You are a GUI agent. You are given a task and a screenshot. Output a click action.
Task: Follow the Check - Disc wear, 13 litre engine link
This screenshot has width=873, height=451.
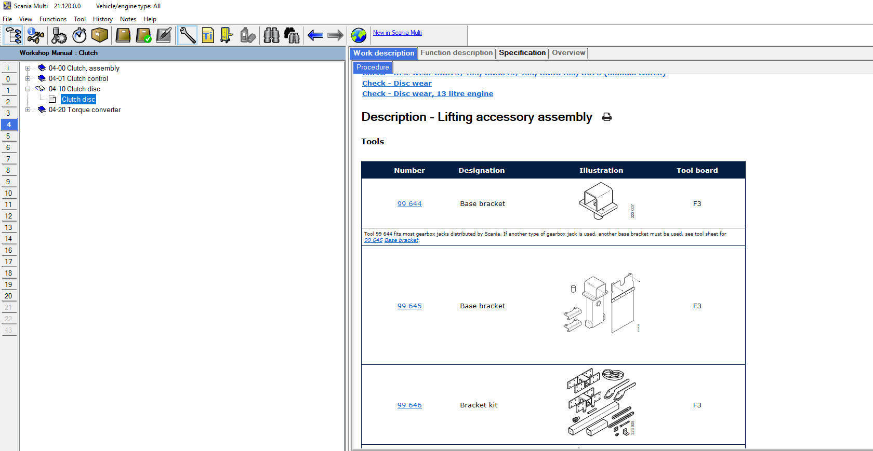coord(427,94)
